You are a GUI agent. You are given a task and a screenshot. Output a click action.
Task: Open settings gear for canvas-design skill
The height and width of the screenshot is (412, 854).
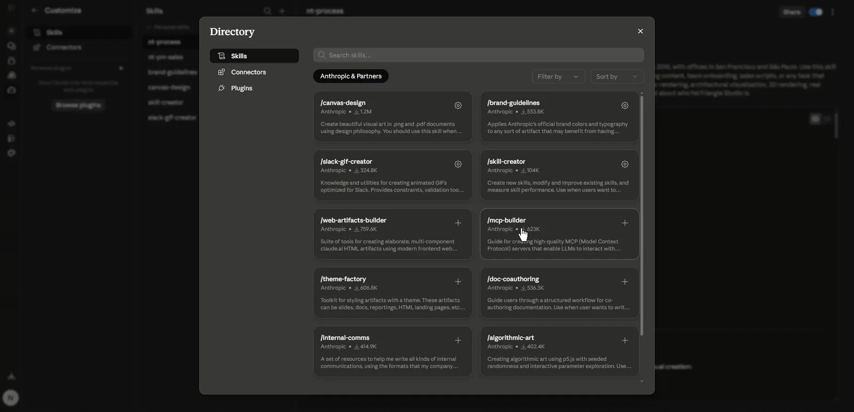tap(458, 106)
